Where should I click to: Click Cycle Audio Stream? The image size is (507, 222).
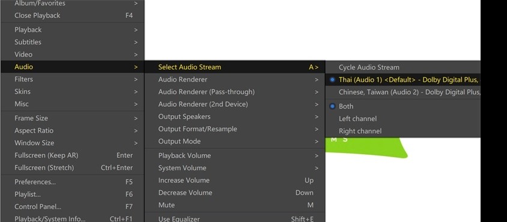point(403,67)
